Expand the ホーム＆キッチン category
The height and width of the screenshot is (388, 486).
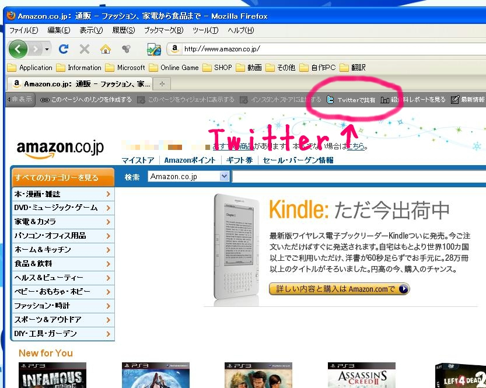[63, 250]
